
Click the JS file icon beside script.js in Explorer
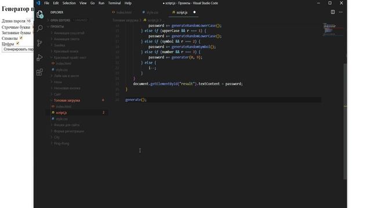pos(53,113)
